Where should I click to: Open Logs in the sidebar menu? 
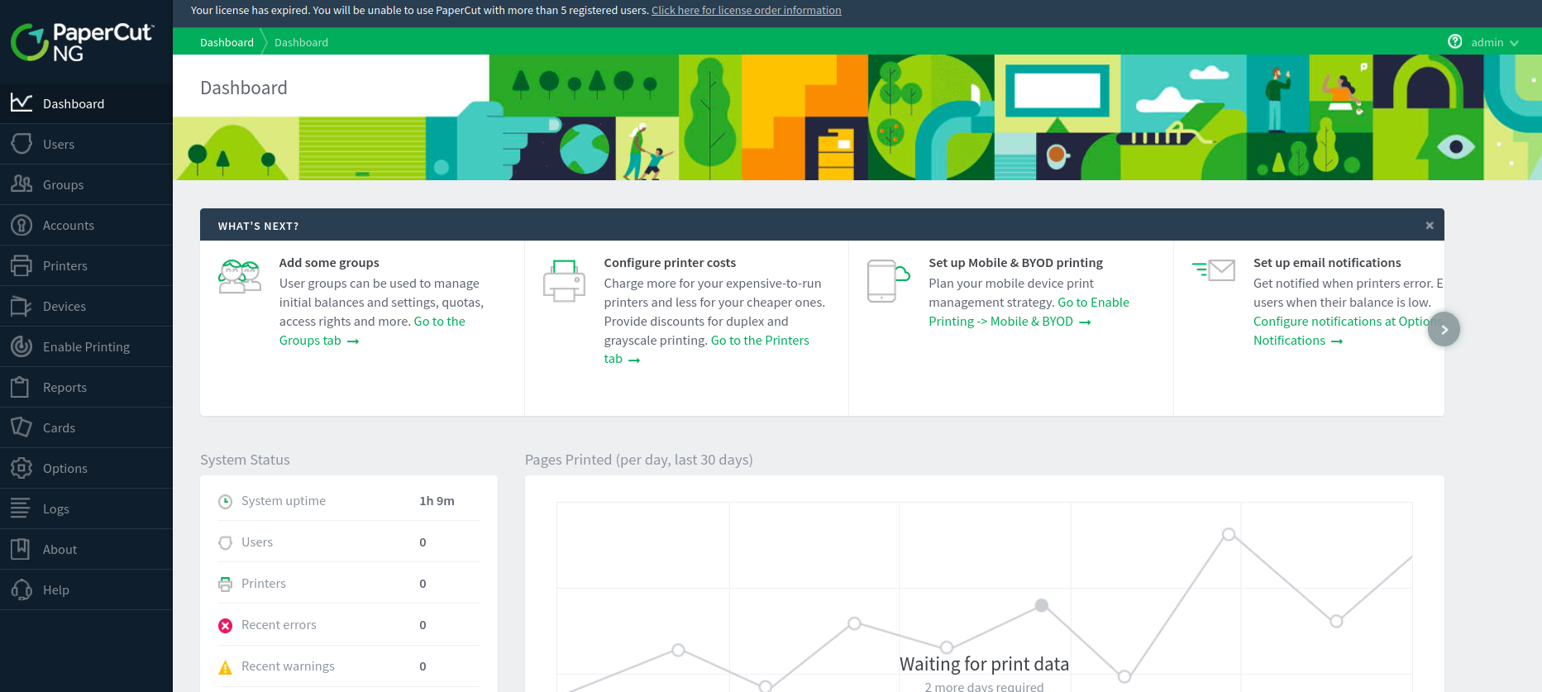86,508
